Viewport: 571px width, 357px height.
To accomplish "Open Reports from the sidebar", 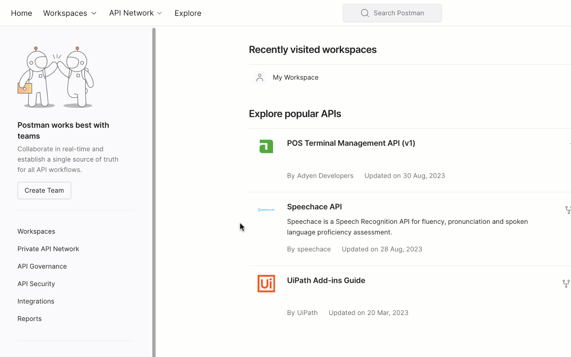I will point(29,319).
